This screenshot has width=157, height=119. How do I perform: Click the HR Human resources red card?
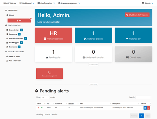point(54,35)
